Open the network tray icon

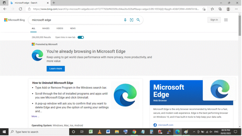[x=207, y=132]
